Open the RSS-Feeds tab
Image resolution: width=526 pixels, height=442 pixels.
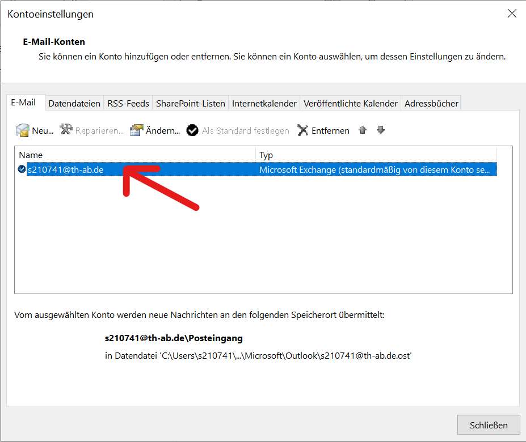(128, 104)
